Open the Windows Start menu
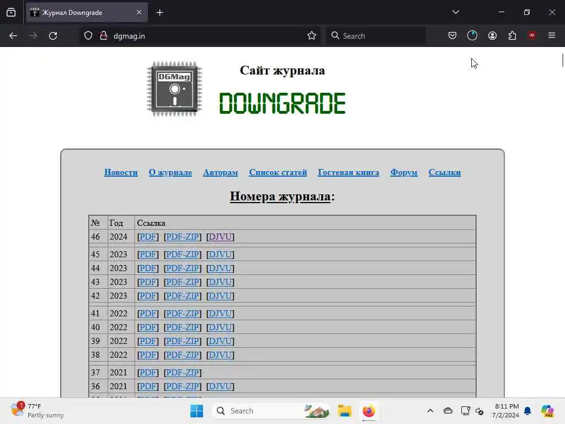The width and height of the screenshot is (565, 424). tap(197, 411)
